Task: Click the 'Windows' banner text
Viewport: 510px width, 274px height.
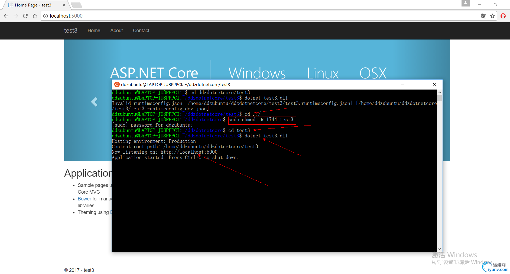Action: pyautogui.click(x=257, y=73)
